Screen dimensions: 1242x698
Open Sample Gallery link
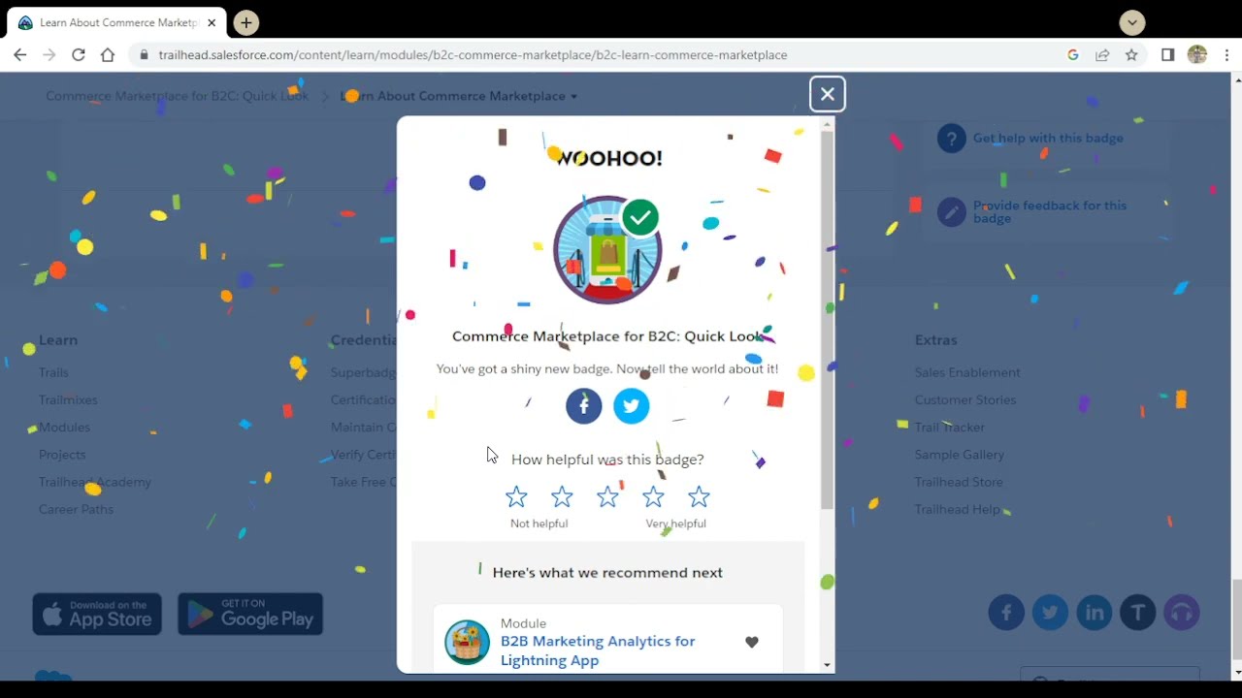(x=960, y=454)
